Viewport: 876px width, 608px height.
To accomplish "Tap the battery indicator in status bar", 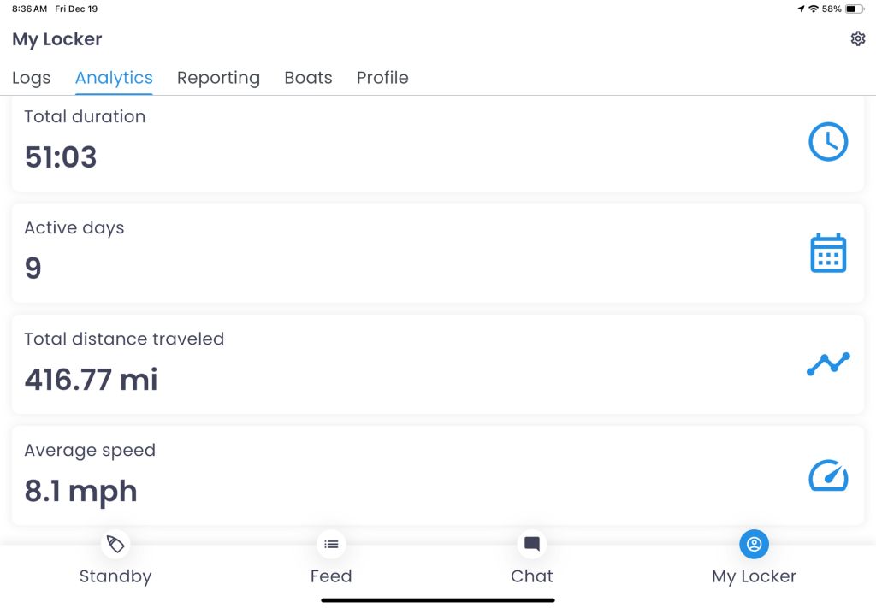I will coord(855,9).
